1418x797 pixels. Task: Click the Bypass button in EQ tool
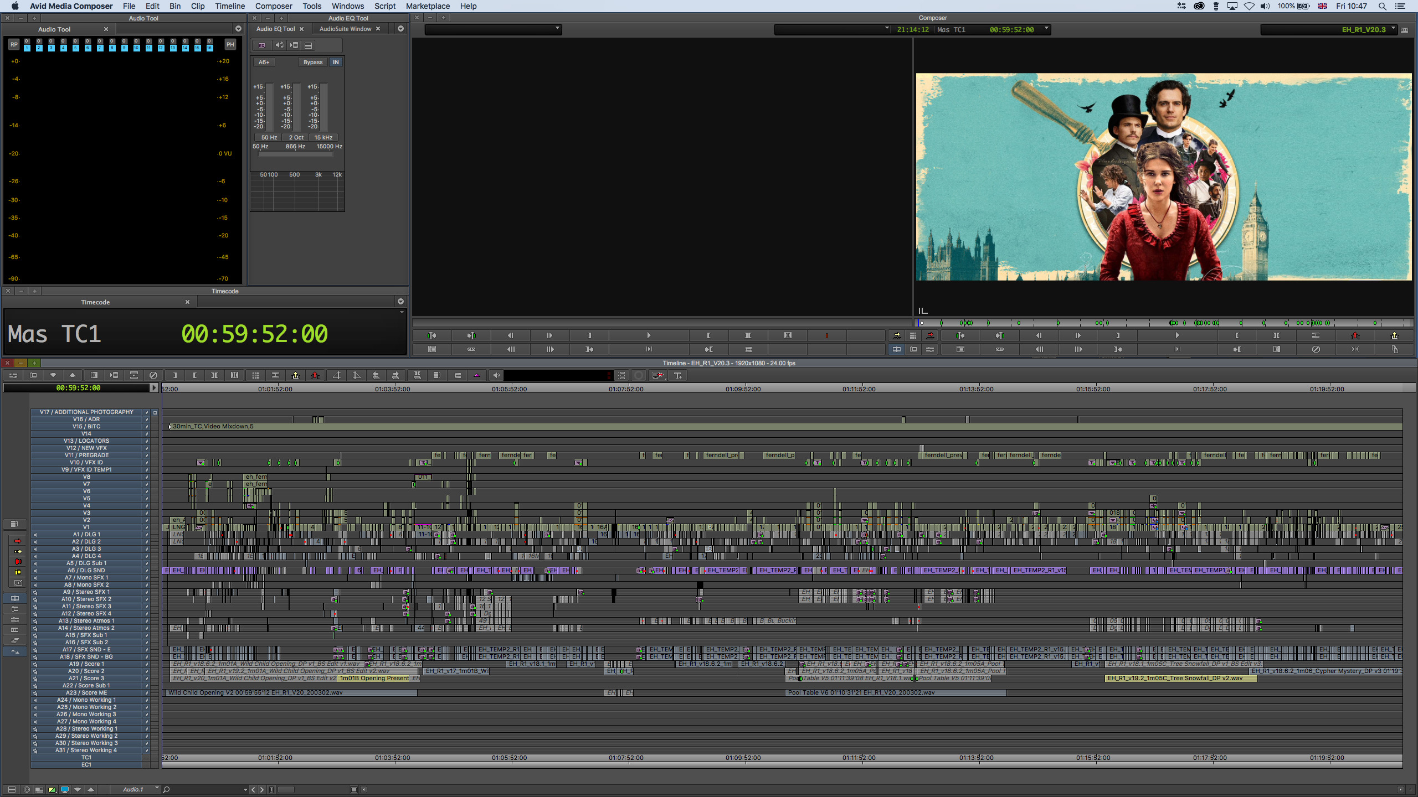(313, 62)
